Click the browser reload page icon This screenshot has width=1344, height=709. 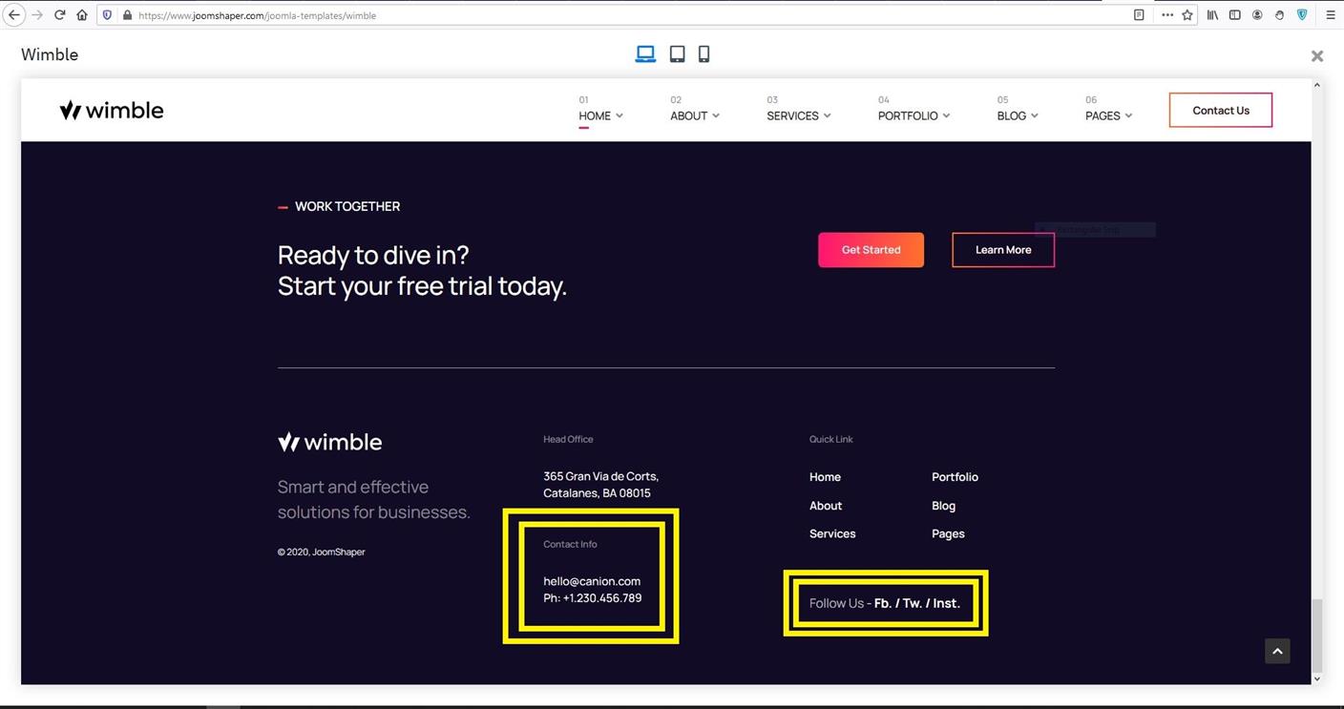[59, 15]
